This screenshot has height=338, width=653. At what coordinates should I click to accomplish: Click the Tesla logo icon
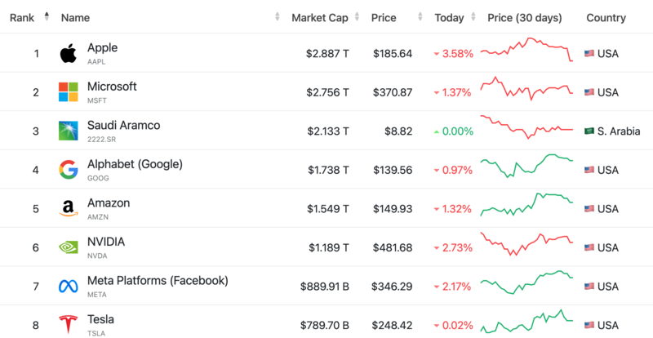click(68, 324)
